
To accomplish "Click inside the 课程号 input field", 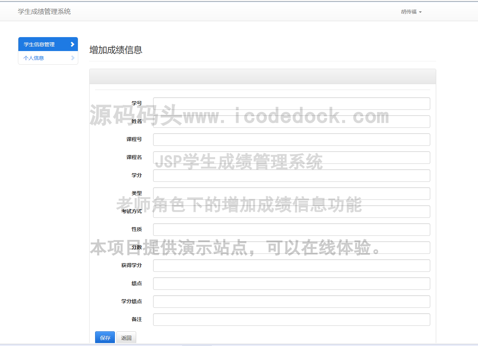I will pyautogui.click(x=291, y=139).
